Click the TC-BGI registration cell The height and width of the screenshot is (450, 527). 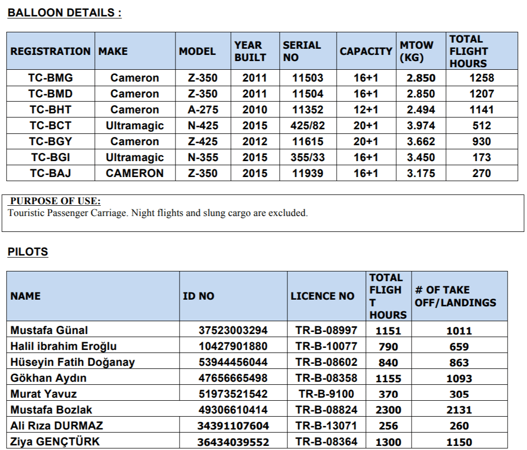[x=50, y=158]
